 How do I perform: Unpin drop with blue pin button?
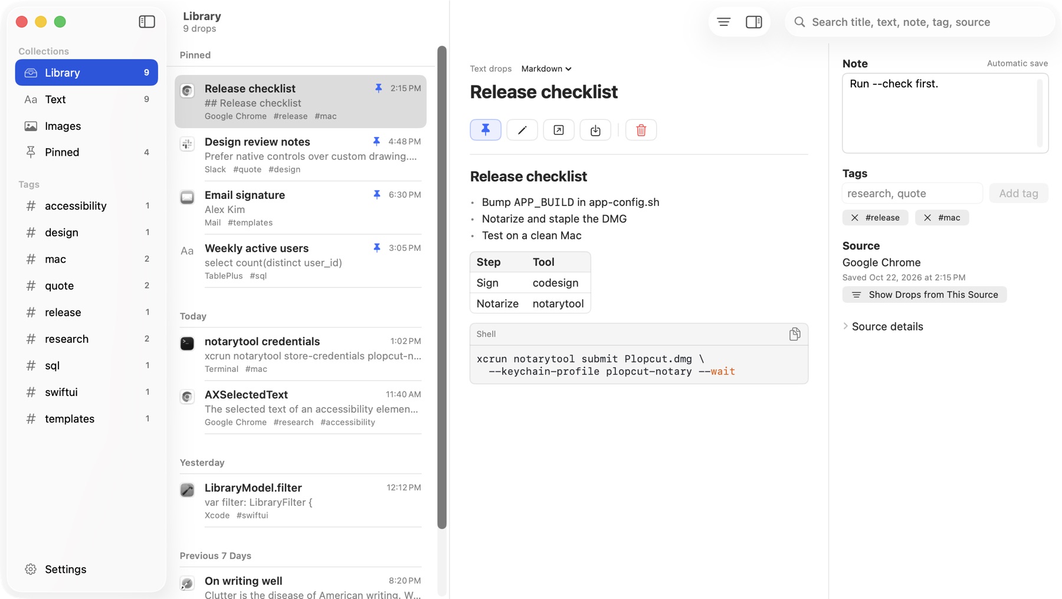click(486, 130)
